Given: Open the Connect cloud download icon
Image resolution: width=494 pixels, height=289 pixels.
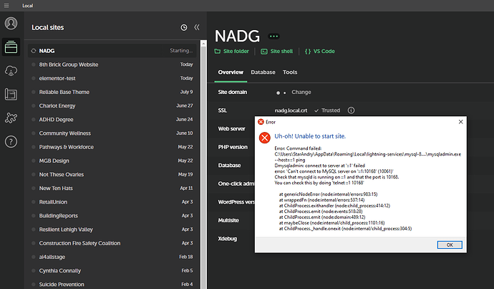Looking at the screenshot, I should (11, 71).
